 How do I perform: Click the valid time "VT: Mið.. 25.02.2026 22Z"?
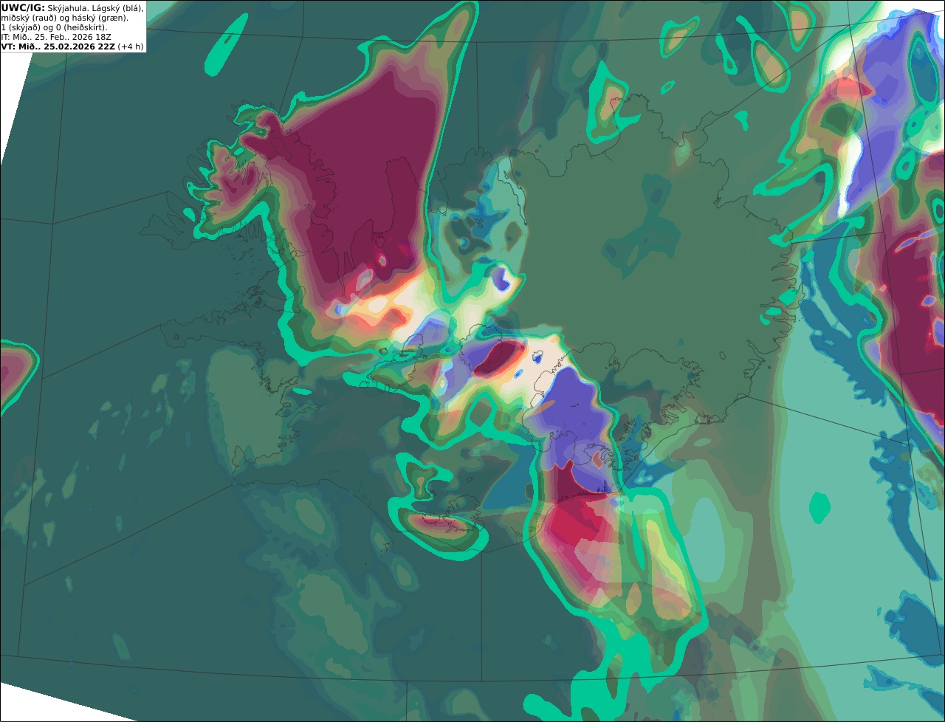pyautogui.click(x=58, y=47)
